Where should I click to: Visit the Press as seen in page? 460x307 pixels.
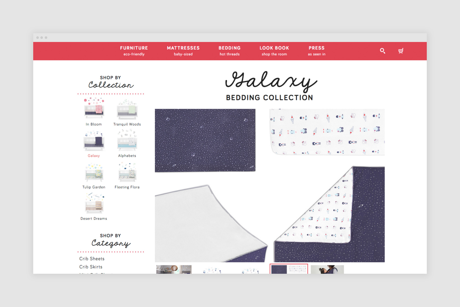point(317,51)
